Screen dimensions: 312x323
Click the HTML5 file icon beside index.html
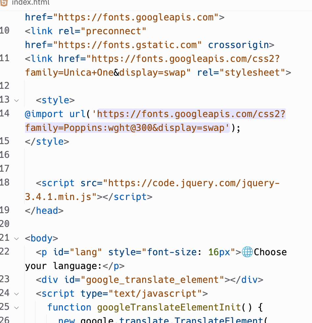coord(4,3)
